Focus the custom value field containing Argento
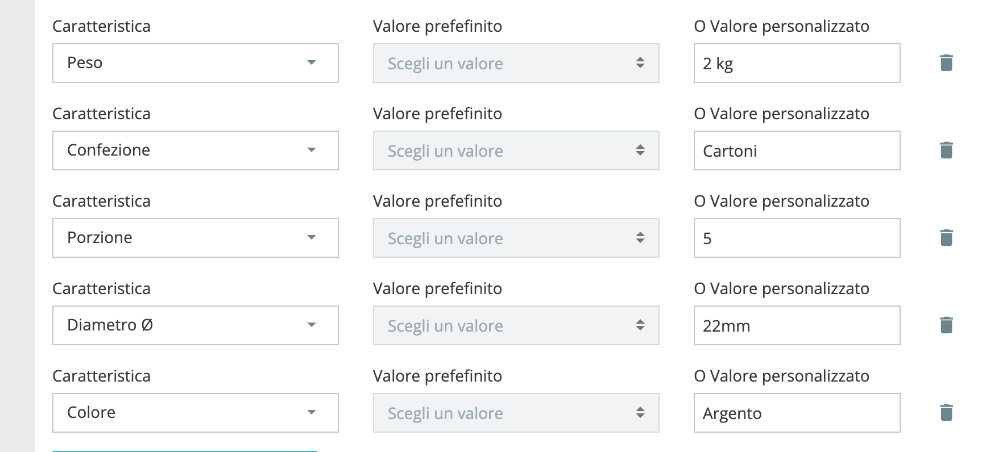The image size is (986, 452). point(797,413)
